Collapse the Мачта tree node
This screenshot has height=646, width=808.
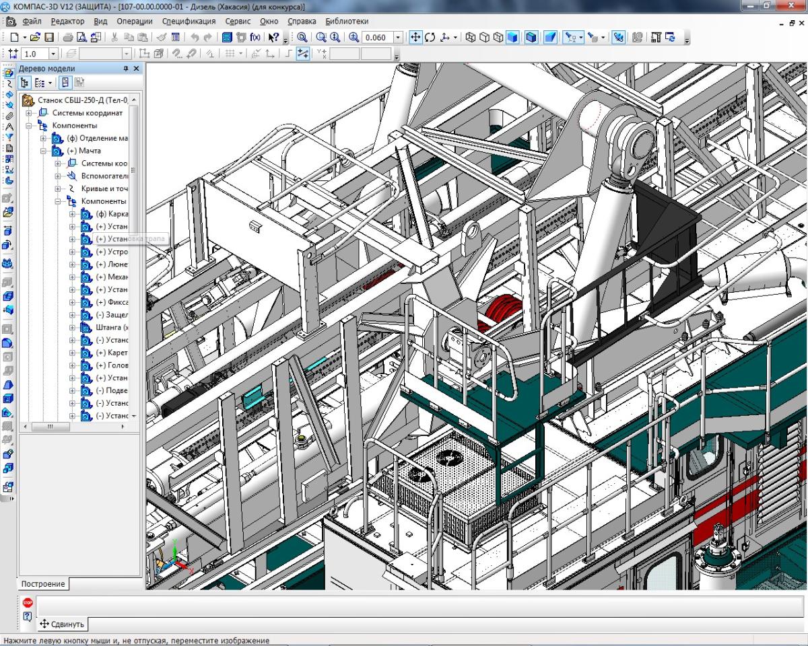click(44, 151)
